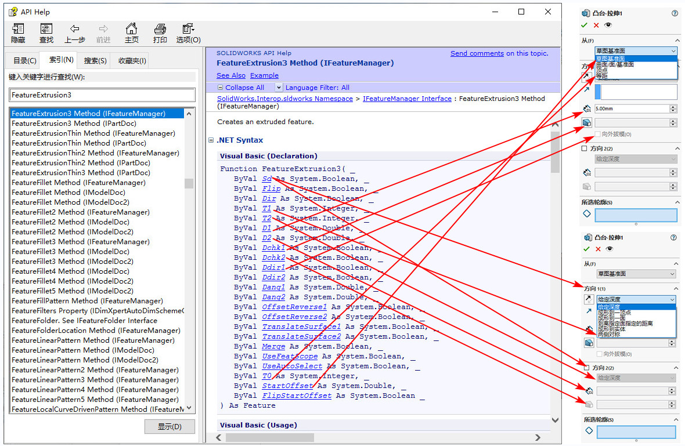
Task: Click the D1 depth icon beside 5.00mm
Action: (587, 108)
